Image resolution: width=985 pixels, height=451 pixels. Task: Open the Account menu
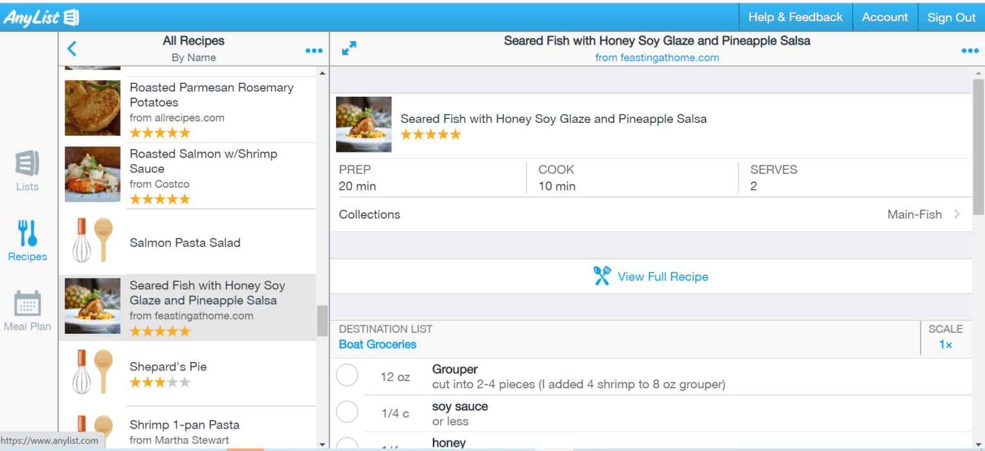(885, 17)
